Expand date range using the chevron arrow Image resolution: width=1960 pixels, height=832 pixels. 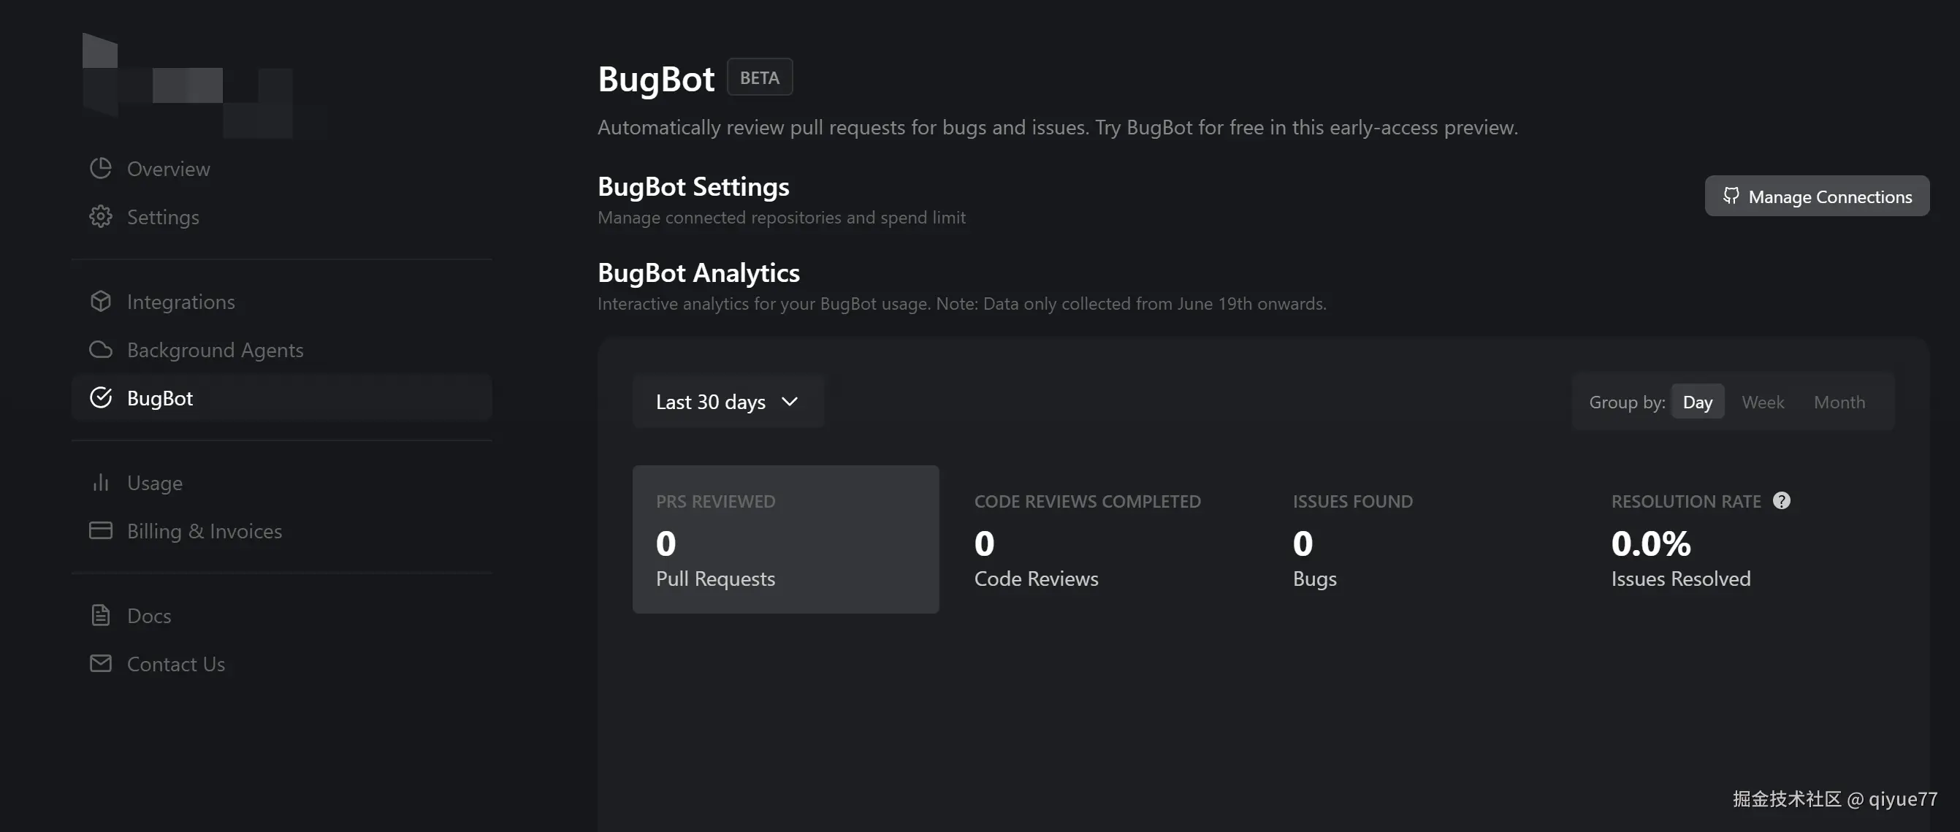coord(790,401)
